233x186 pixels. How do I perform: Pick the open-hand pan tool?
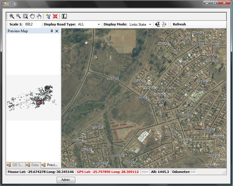pyautogui.click(x=32, y=17)
